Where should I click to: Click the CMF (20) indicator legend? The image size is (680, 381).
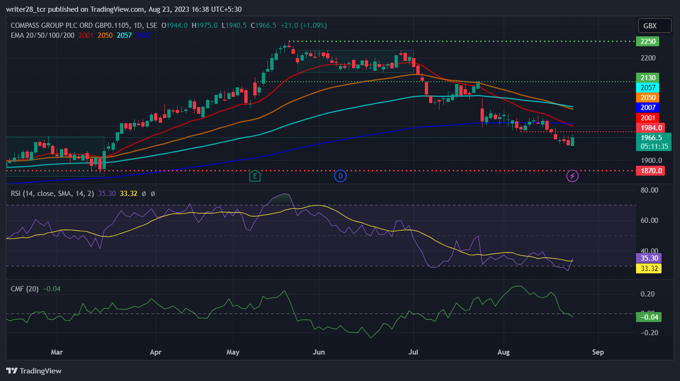[24, 288]
